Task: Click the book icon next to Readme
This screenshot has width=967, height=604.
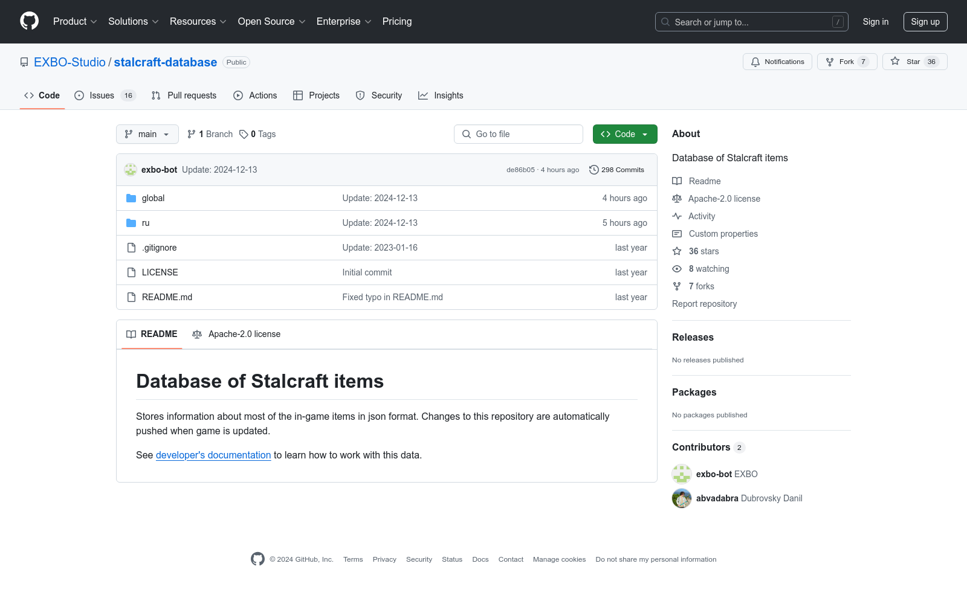Action: coord(677,181)
